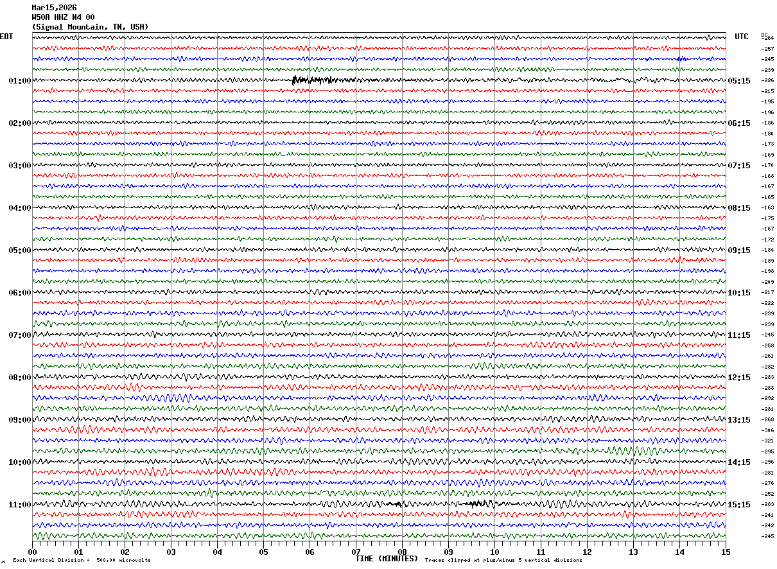Select the 08:00 EDT row label
The width and height of the screenshot is (777, 569).
pos(19,378)
